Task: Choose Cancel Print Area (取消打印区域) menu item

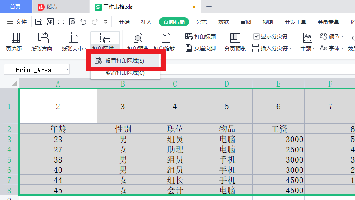Action: tap(125, 73)
